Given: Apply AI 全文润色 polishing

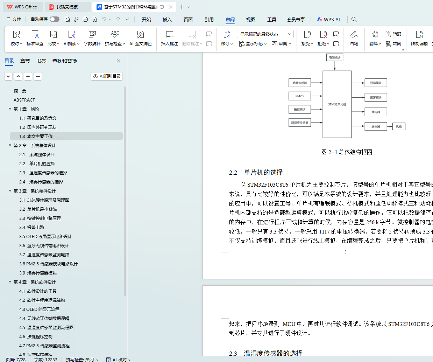Looking at the screenshot, I should [x=140, y=39].
